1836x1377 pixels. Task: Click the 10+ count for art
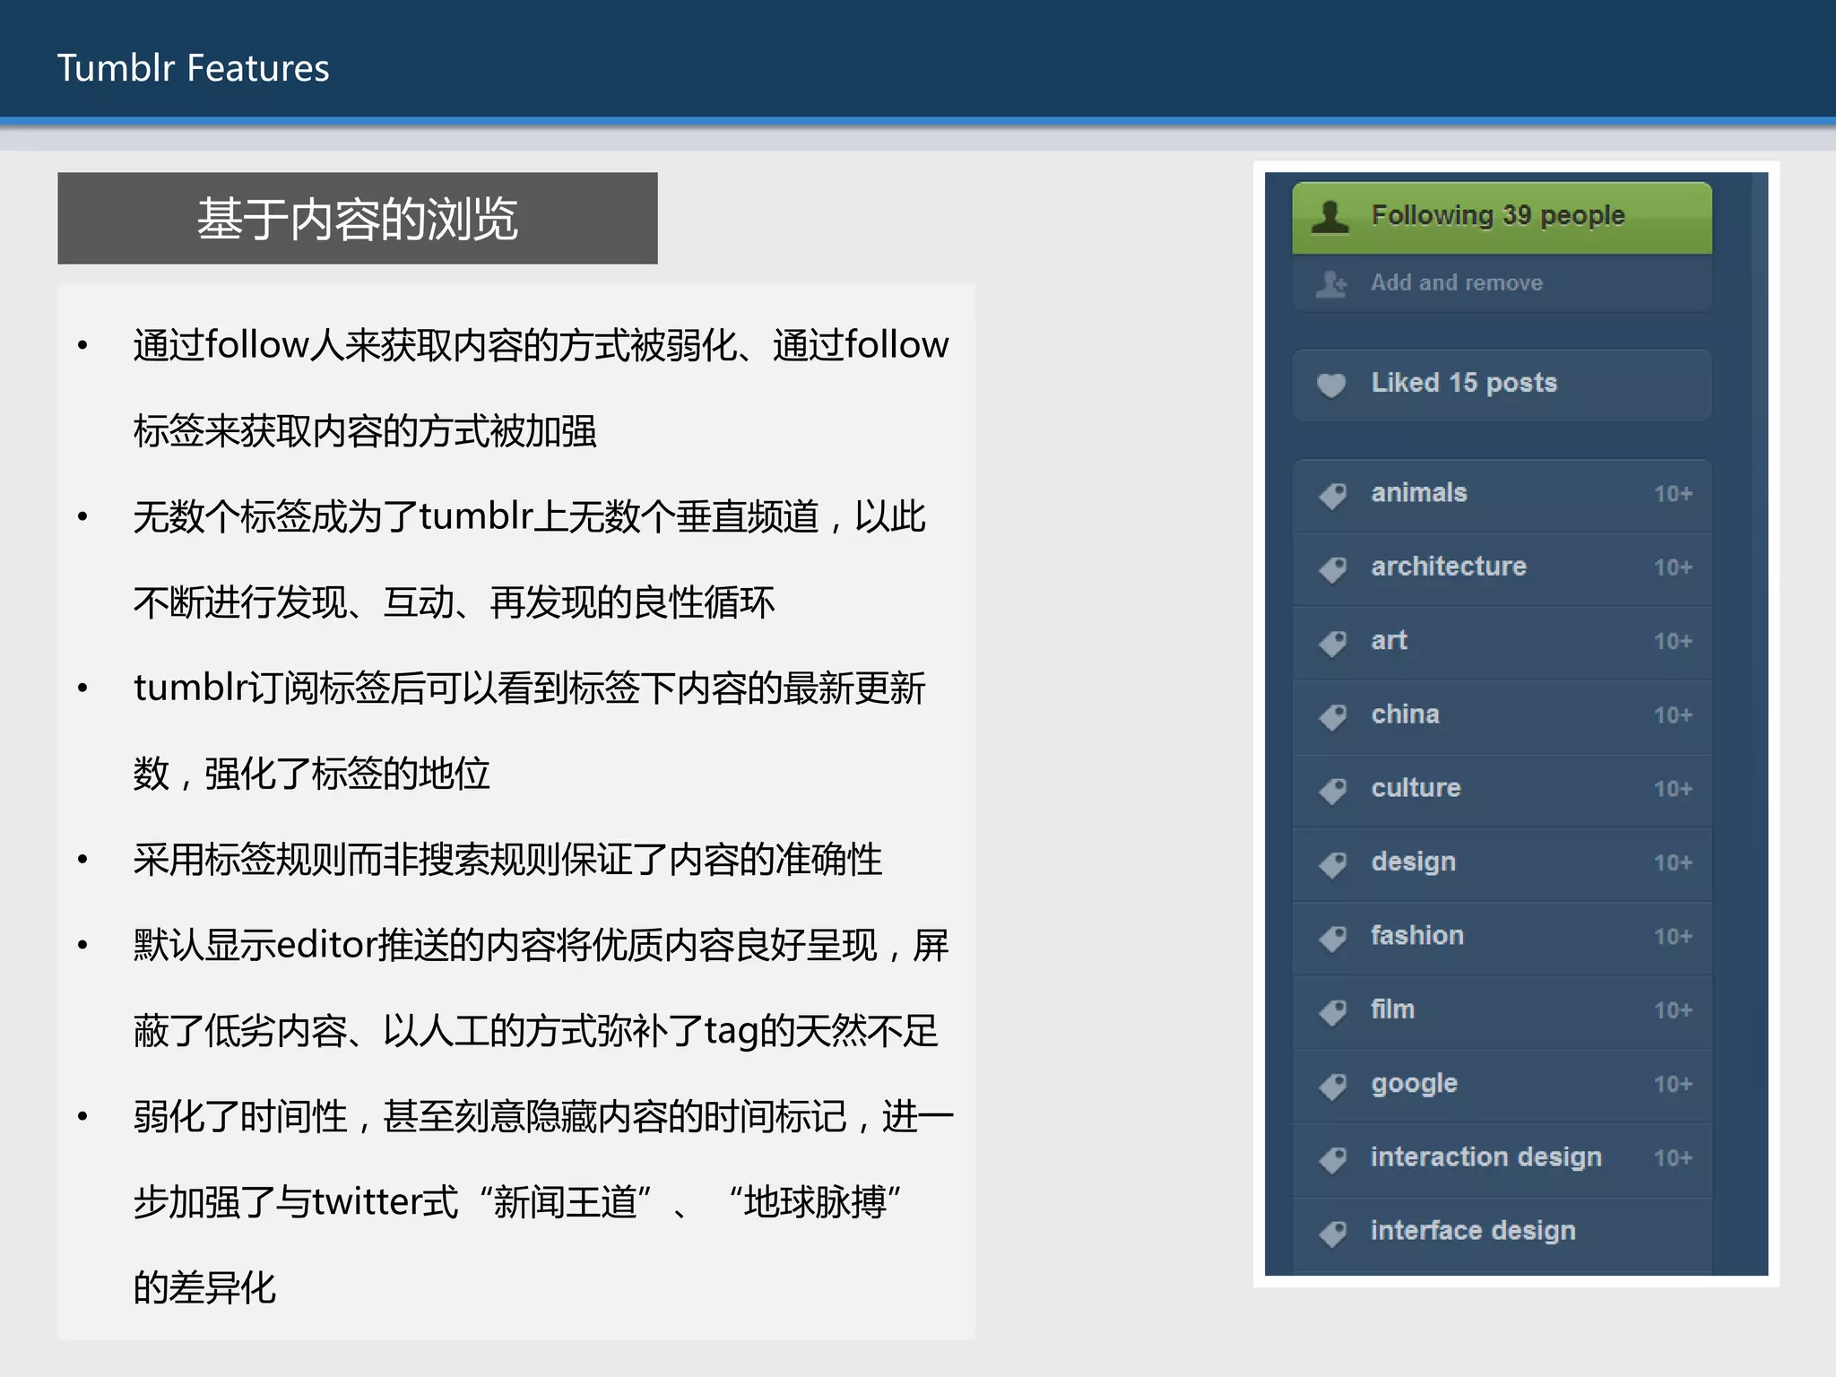[1673, 642]
